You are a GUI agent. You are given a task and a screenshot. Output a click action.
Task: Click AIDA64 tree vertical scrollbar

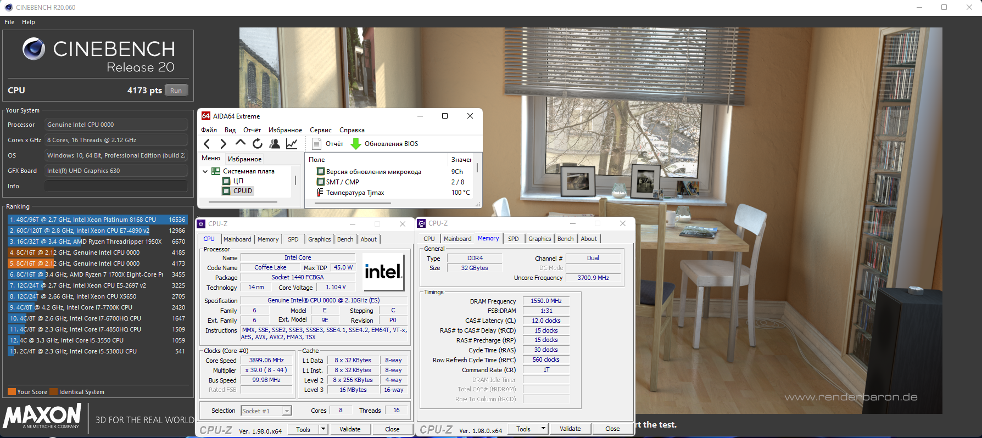(295, 180)
